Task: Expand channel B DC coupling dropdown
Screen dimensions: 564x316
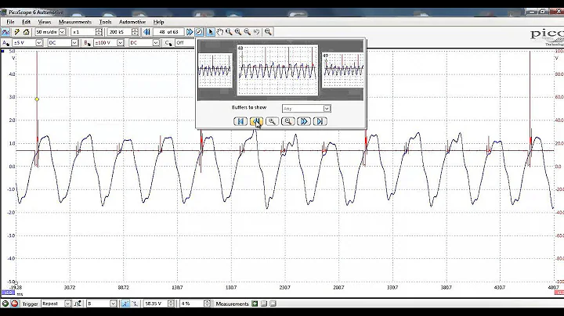Action: click(156, 43)
